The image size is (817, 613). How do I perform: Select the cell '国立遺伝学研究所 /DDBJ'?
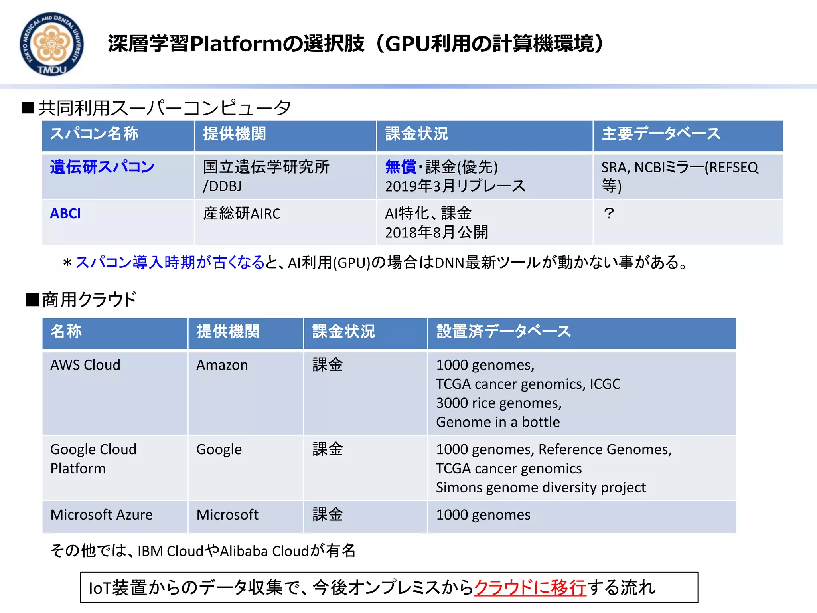[285, 176]
